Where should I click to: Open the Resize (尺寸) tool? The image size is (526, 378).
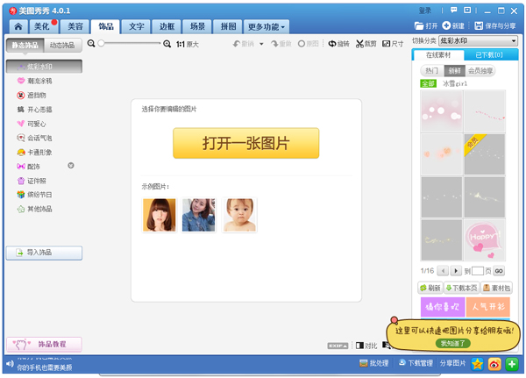pos(394,43)
